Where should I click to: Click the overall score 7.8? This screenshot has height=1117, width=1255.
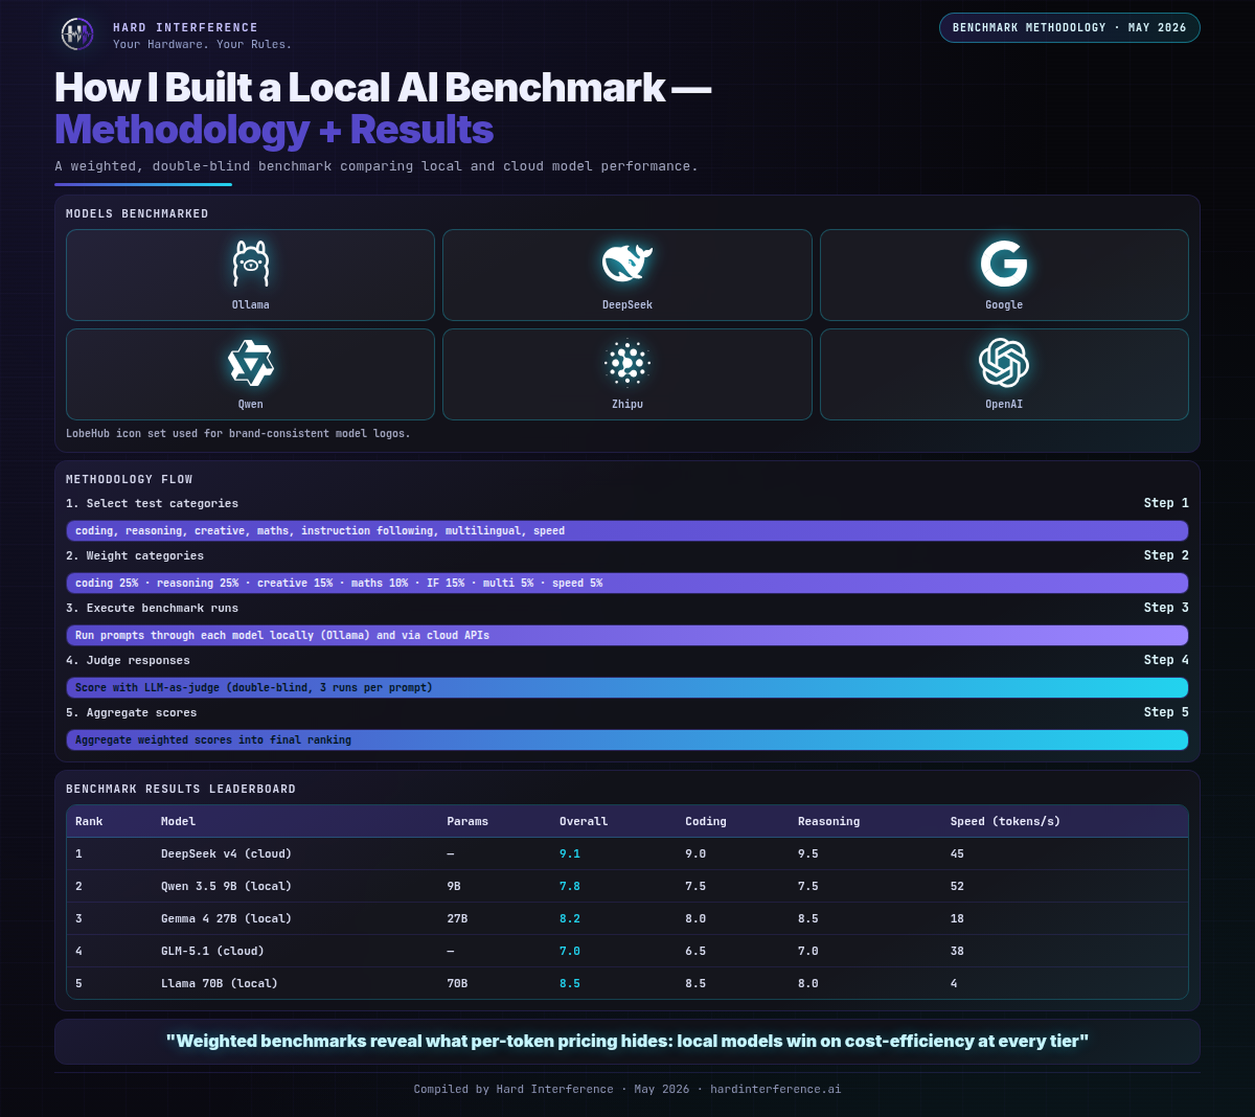pos(569,886)
